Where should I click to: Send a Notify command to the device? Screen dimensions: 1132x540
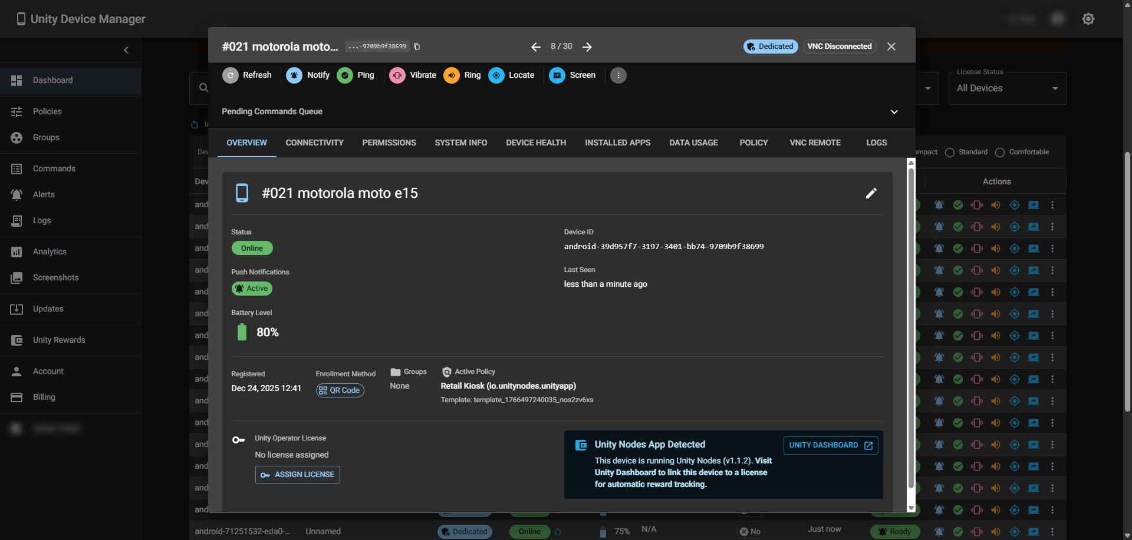(x=308, y=75)
